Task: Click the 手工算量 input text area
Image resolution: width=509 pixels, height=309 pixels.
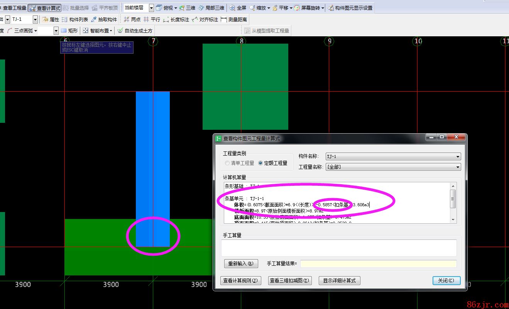Action: [x=338, y=248]
